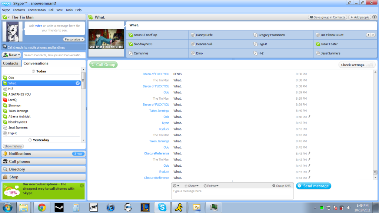Switch to the Contacts tab
This screenshot has height=213, width=379.
pyautogui.click(x=11, y=63)
